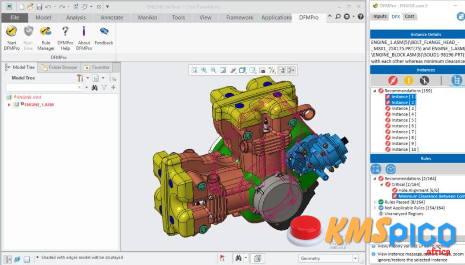Collapse Recommendations [2/164] in Rules tree
Viewport: 465px width, 265px height.
tap(375, 179)
